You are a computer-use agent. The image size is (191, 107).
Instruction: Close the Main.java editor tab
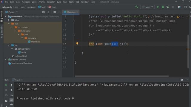pos(77,12)
